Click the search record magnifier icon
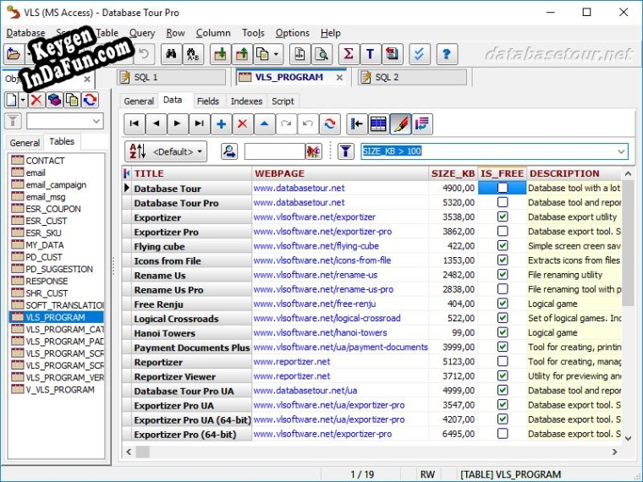Viewport: 643px width, 482px height. coord(229,151)
